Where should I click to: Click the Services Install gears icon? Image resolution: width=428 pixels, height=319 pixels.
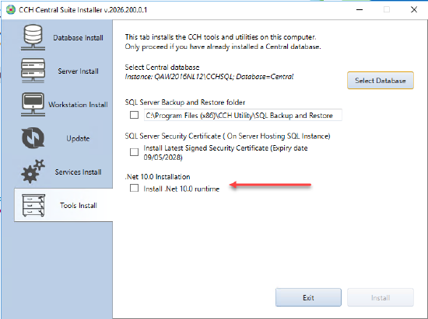[x=33, y=172]
